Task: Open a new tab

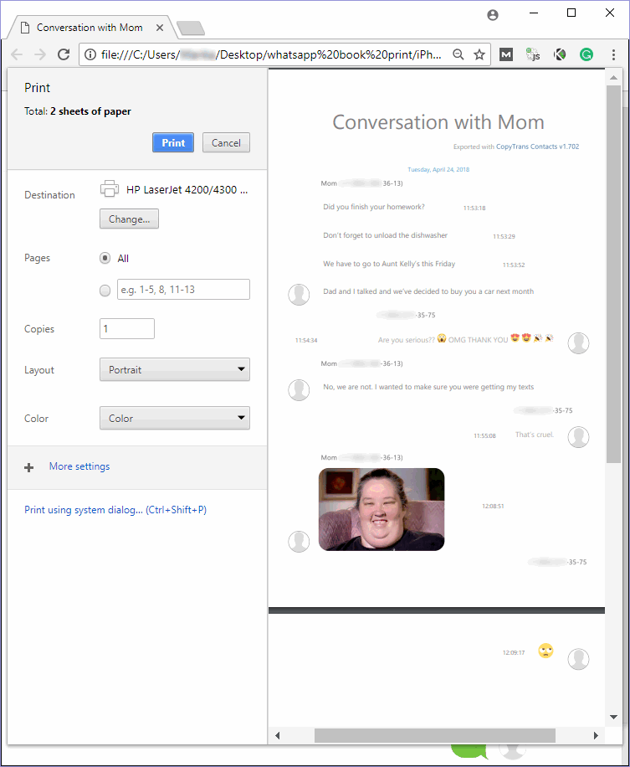Action: pos(191,28)
